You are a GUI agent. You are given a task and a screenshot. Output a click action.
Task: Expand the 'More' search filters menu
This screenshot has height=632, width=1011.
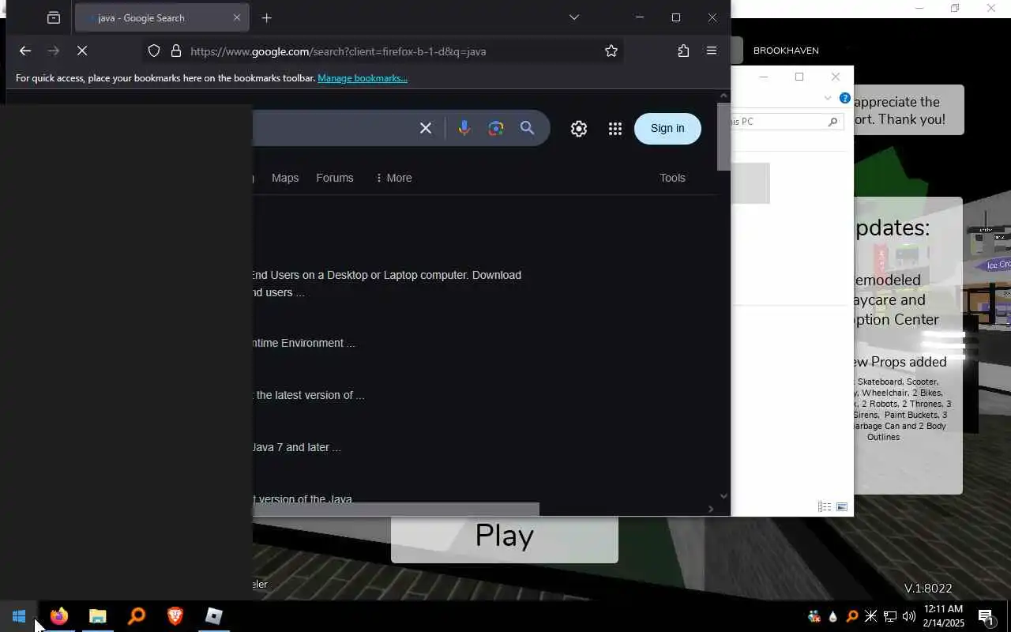pyautogui.click(x=394, y=178)
